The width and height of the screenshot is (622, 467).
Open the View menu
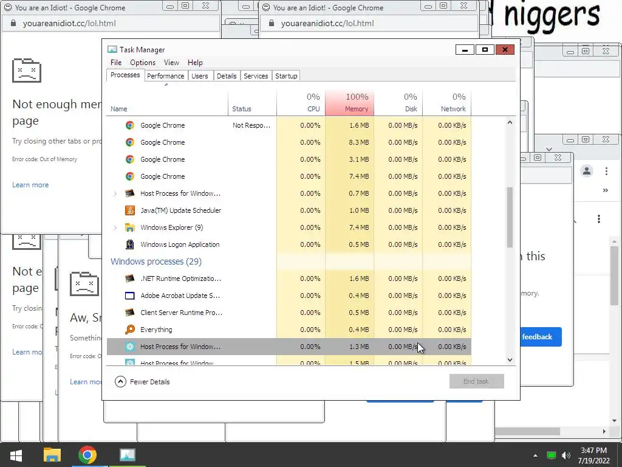[171, 63]
